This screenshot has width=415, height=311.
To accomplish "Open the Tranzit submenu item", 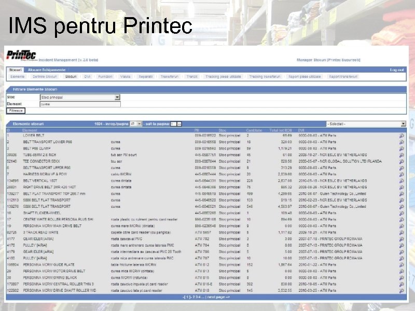I will [x=192, y=77].
